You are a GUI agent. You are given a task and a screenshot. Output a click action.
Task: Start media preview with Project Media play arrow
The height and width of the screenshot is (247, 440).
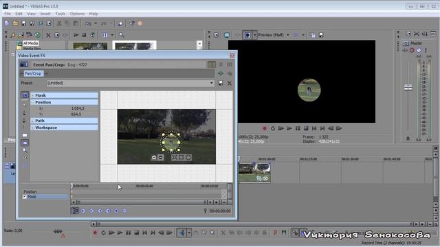[x=76, y=35]
